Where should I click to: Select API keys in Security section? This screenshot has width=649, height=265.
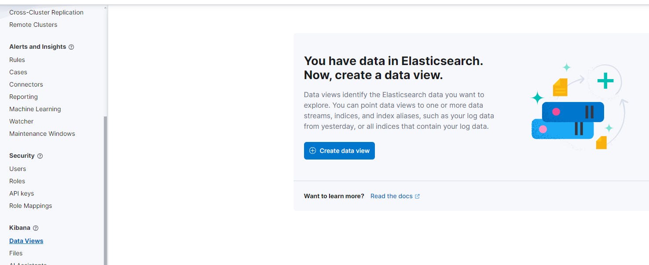[22, 193]
